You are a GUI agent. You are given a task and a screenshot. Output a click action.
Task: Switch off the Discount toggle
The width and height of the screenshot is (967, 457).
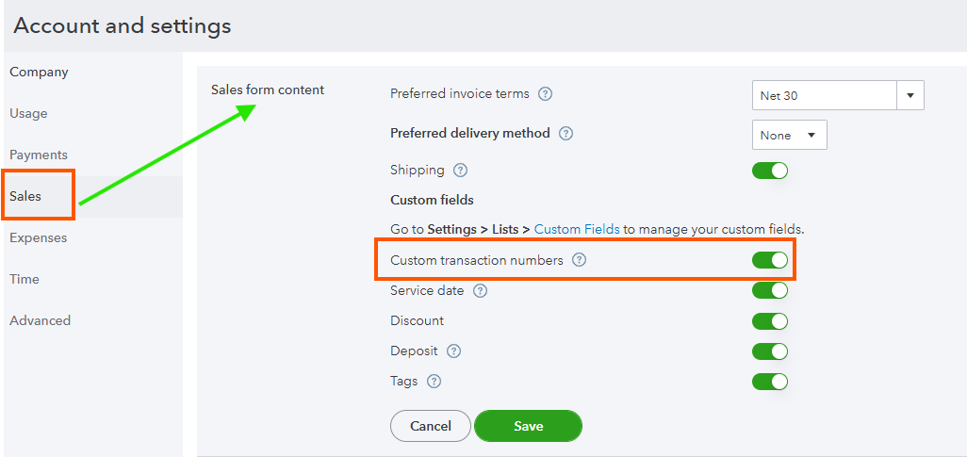[769, 321]
